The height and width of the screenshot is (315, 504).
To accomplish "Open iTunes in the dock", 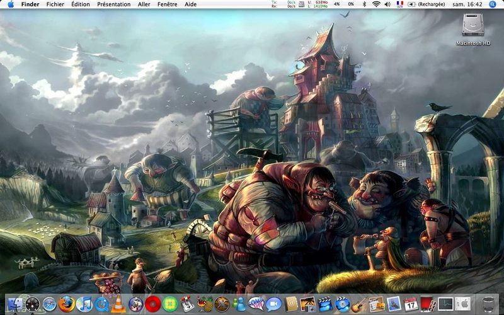I will (x=84, y=304).
